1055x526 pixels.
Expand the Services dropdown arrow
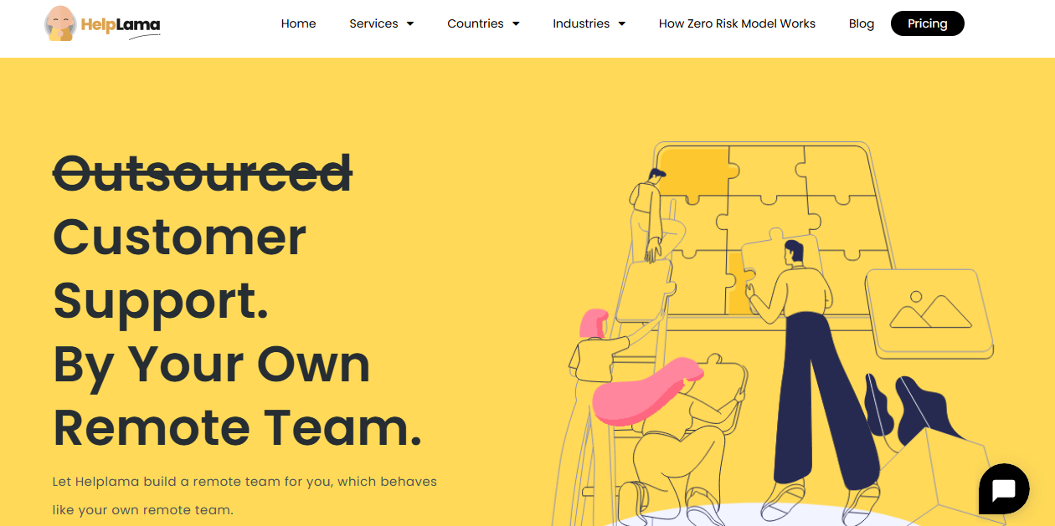pos(410,23)
